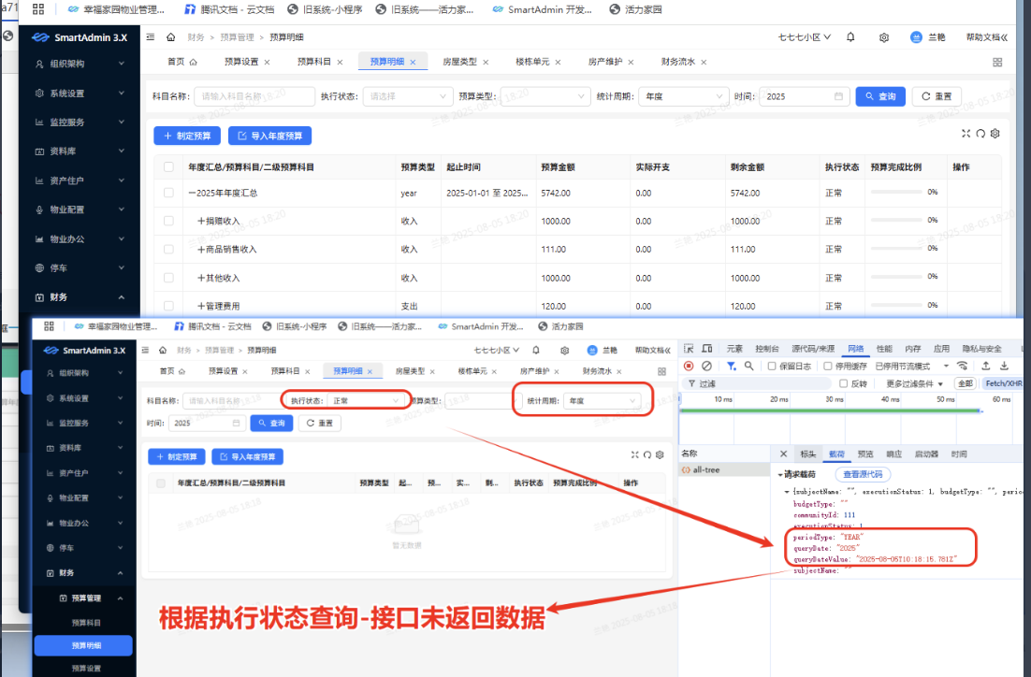This screenshot has height=677, width=1031.
Task: Activate the inspect element picker icon
Action: click(688, 349)
